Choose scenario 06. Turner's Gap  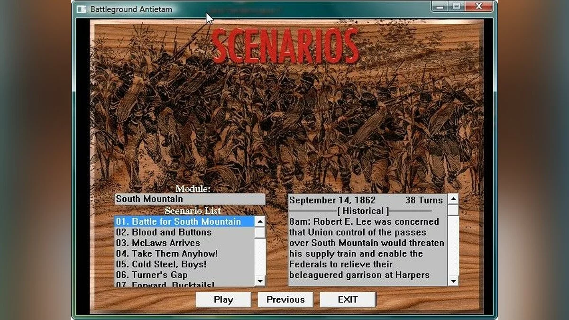click(x=184, y=275)
